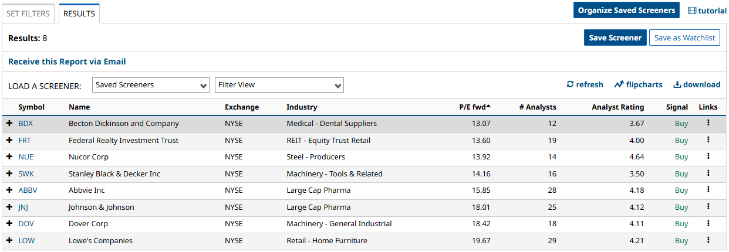729x252 pixels.
Task: Click the Save Screener button
Action: pos(615,38)
